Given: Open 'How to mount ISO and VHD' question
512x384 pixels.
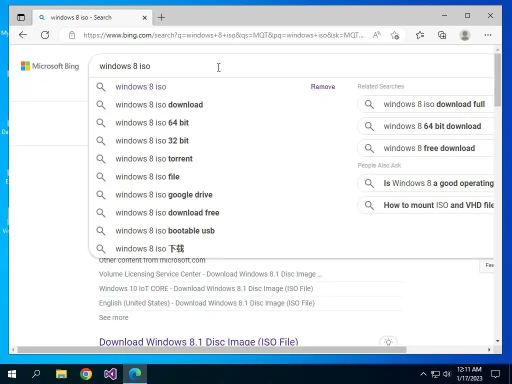Looking at the screenshot, I should click(x=425, y=205).
